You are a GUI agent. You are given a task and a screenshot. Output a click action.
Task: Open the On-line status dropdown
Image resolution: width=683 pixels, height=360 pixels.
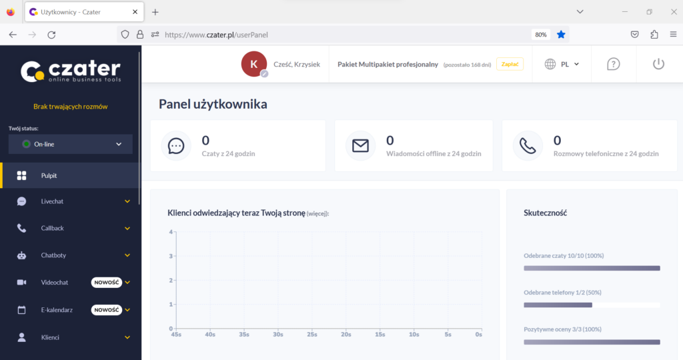(x=71, y=144)
